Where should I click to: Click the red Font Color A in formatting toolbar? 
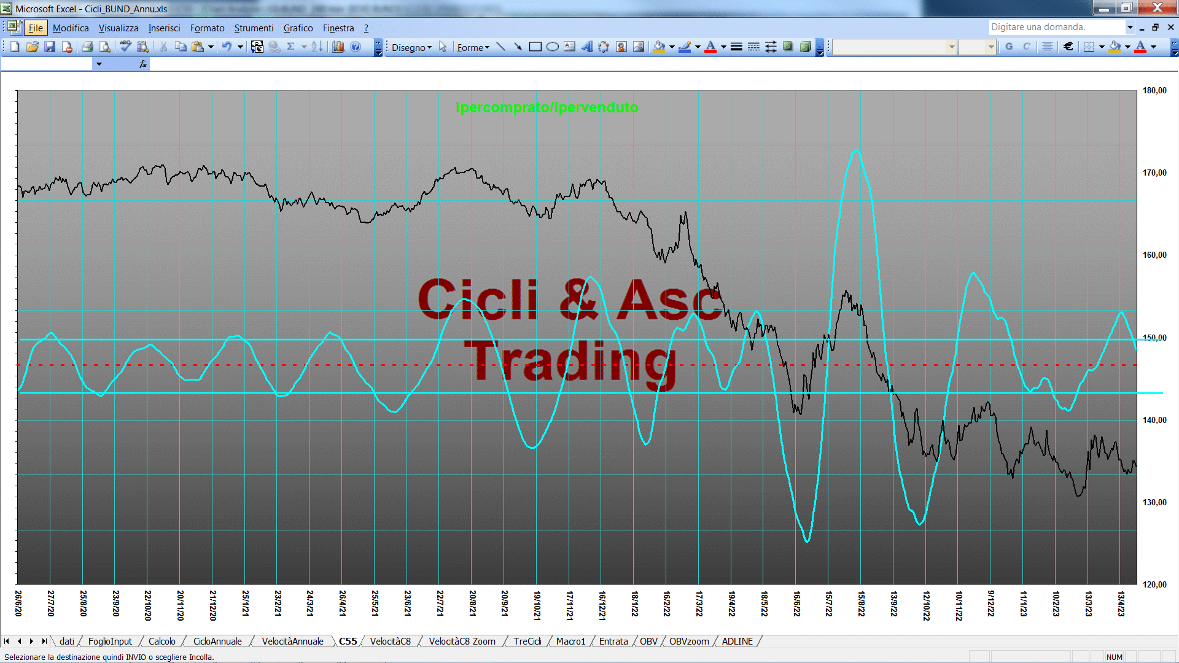(1140, 47)
